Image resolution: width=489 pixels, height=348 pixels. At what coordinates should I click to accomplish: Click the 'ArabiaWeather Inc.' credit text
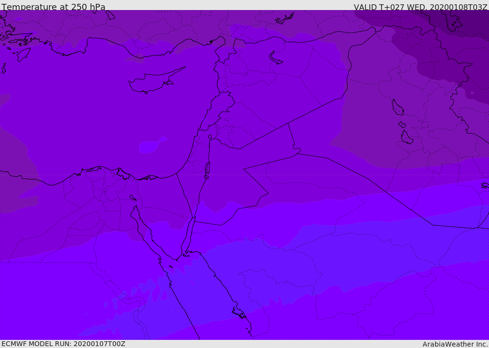point(455,344)
